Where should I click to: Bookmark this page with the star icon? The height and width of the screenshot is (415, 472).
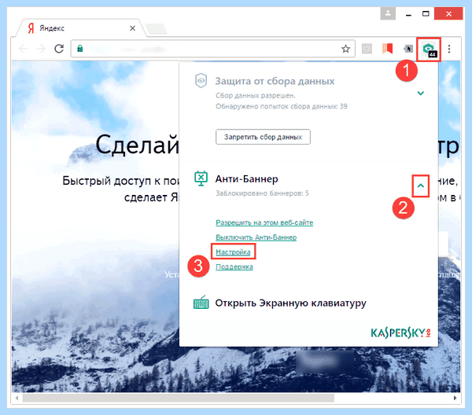click(345, 49)
